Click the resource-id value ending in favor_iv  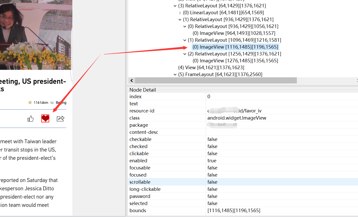coord(234,111)
